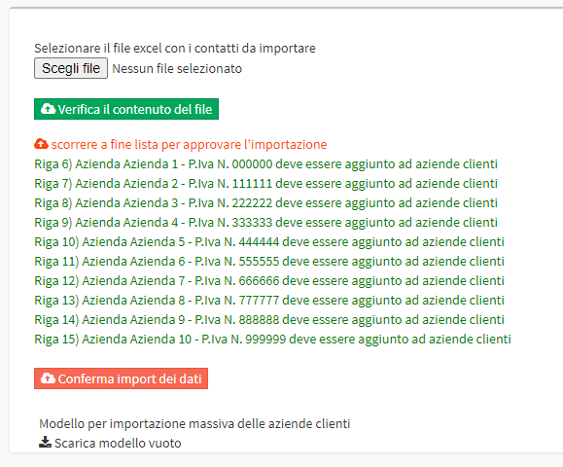Screen dimensions: 563x467
Task: Select the Riga 9 Azienda 4 line
Action: coord(265,223)
